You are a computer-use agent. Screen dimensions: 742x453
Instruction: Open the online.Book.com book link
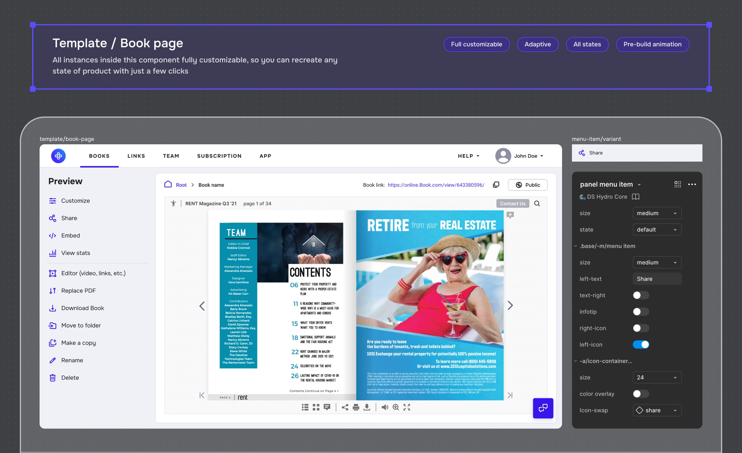coord(436,185)
